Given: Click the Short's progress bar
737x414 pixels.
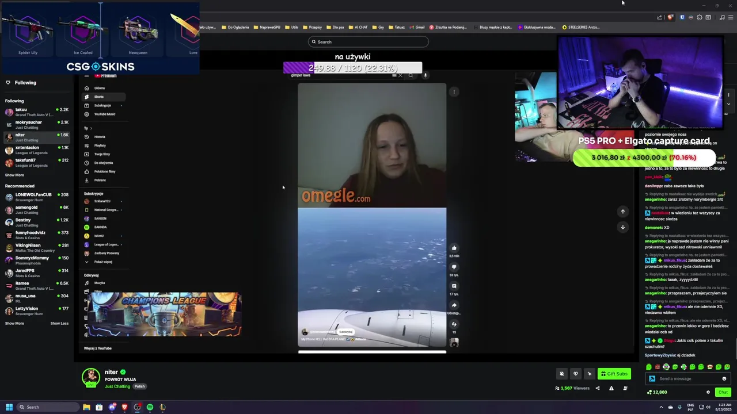Looking at the screenshot, I should point(372,352).
